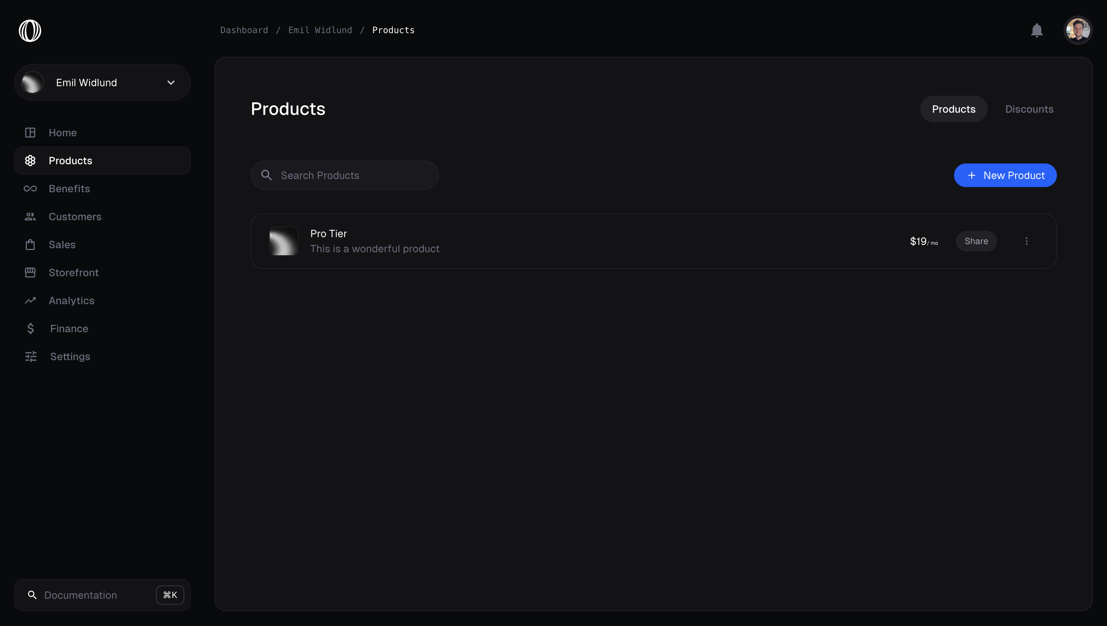This screenshot has height=626, width=1107.
Task: Open the Sales section
Action: click(63, 244)
